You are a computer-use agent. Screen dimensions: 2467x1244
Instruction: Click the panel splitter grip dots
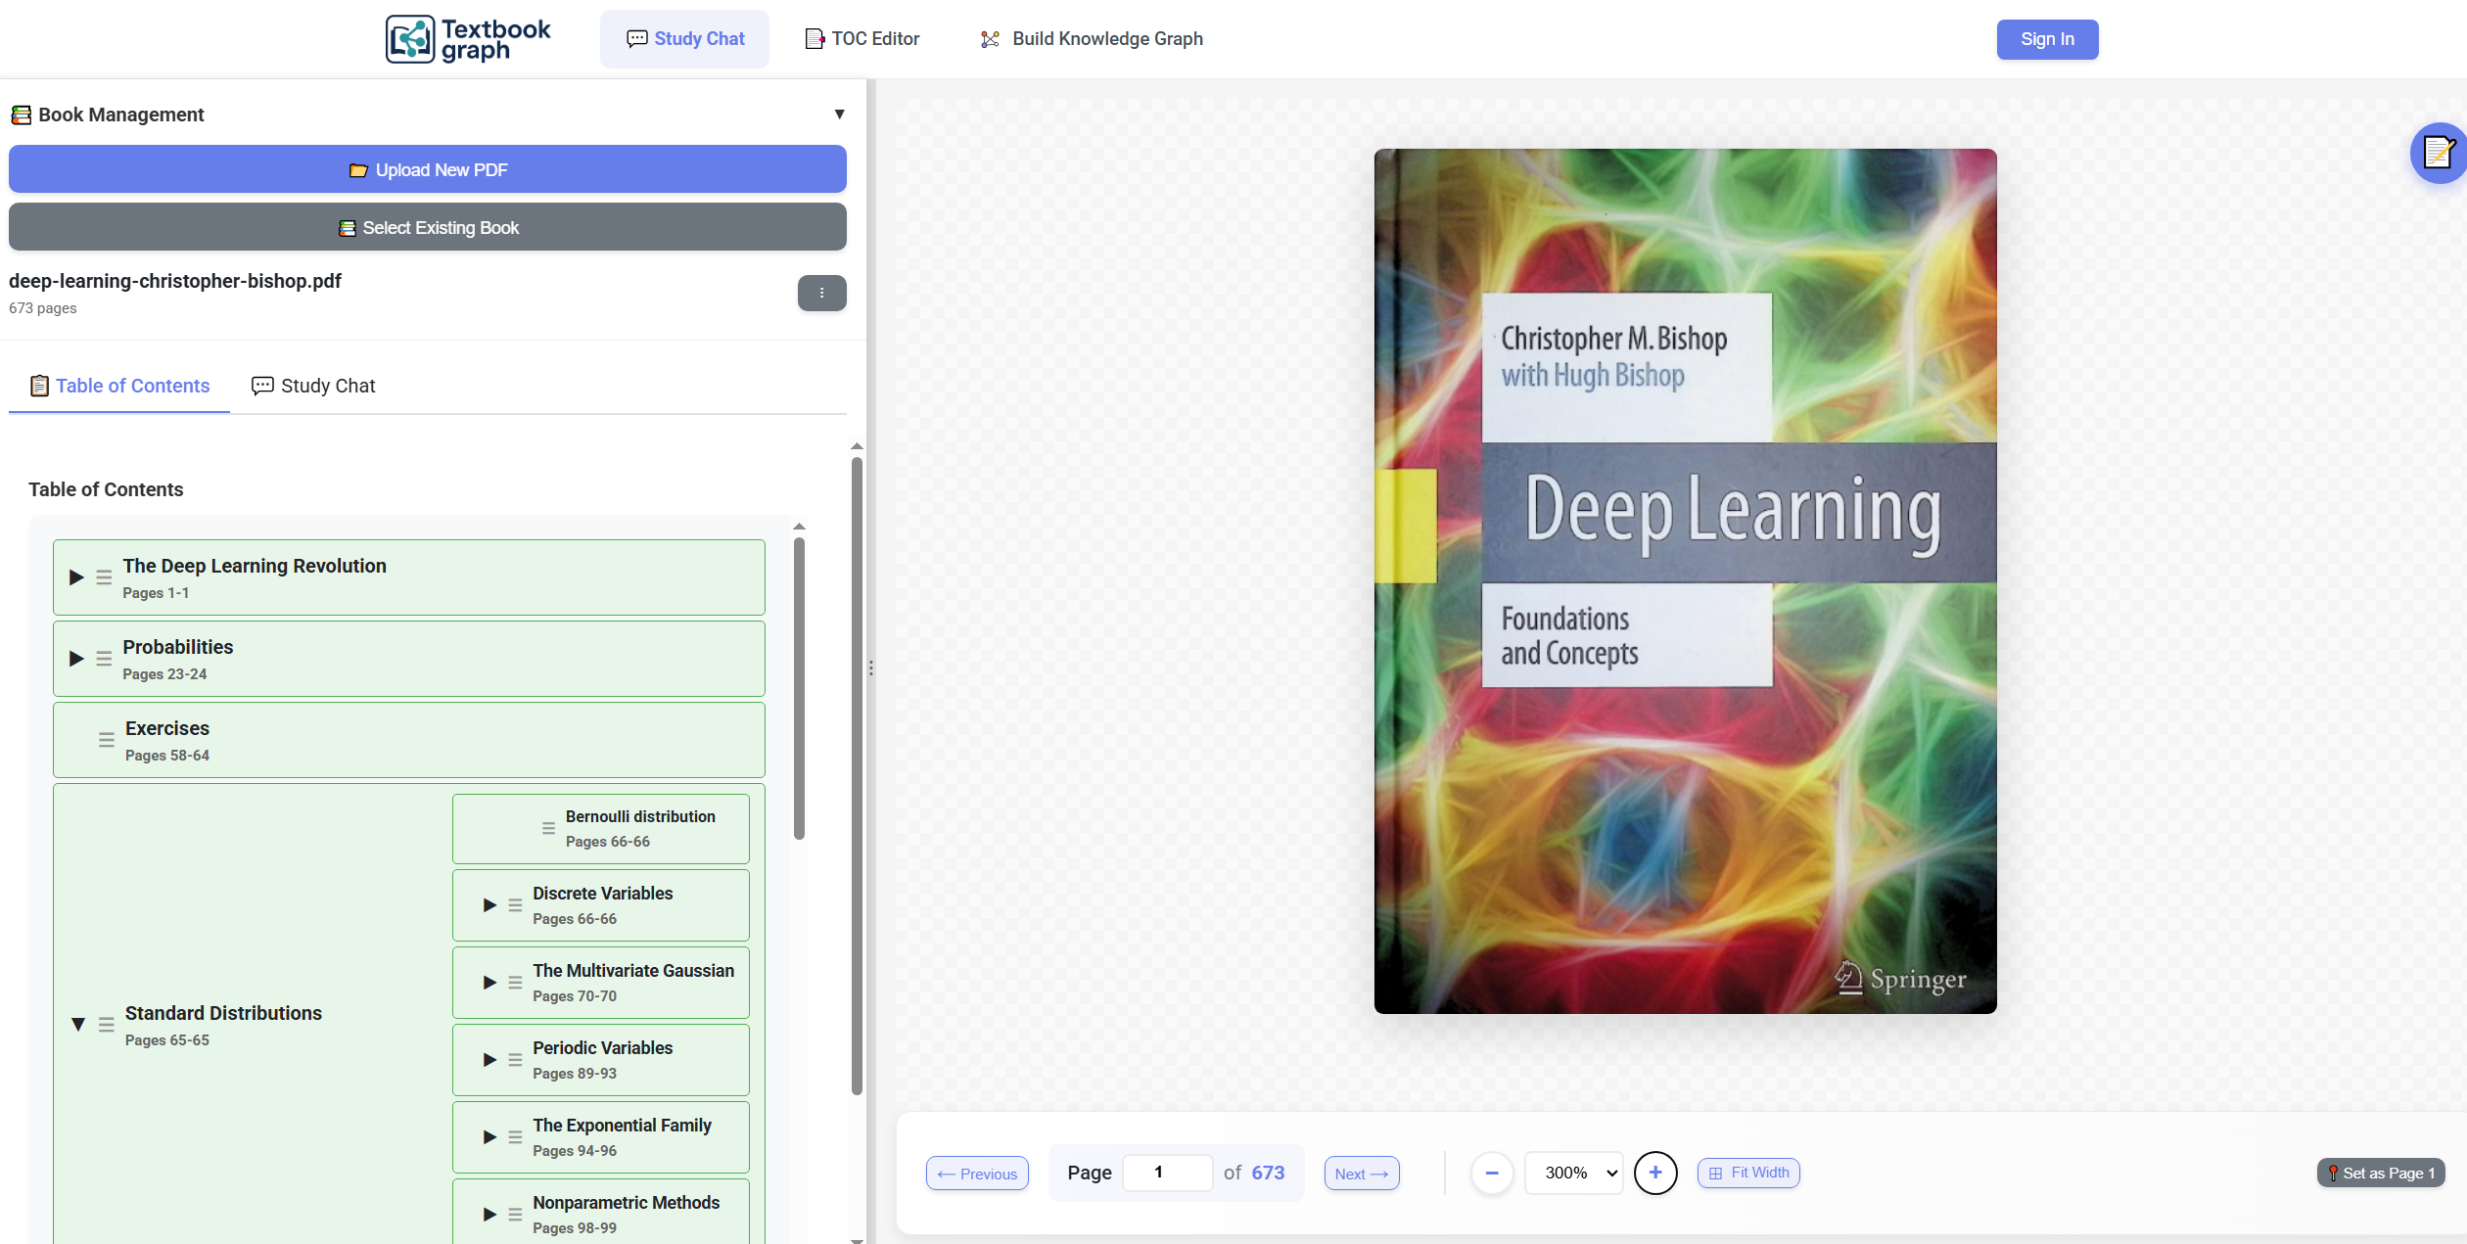click(870, 668)
